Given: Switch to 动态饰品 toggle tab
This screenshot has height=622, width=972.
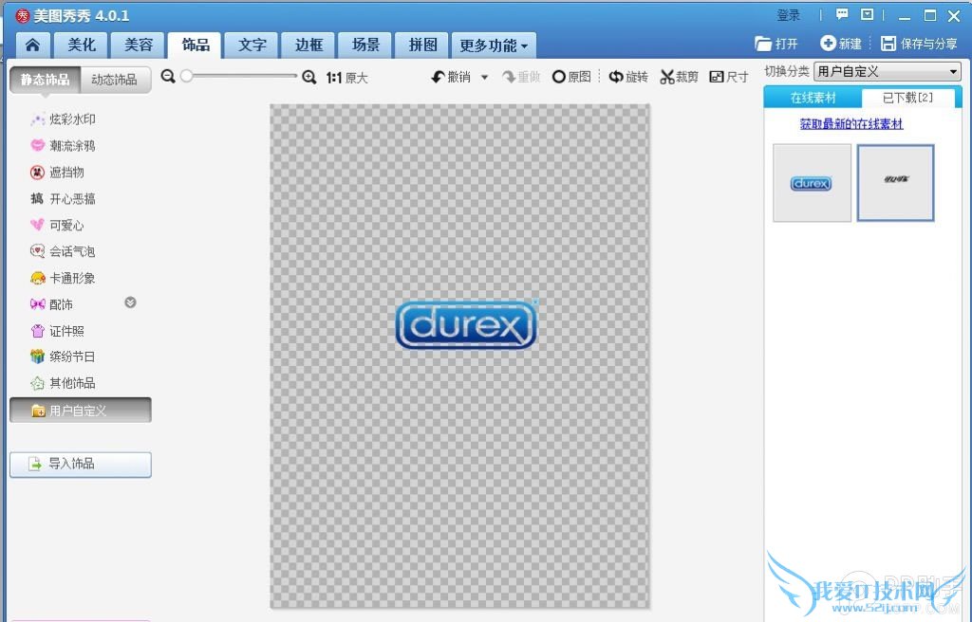Looking at the screenshot, I should point(116,80).
